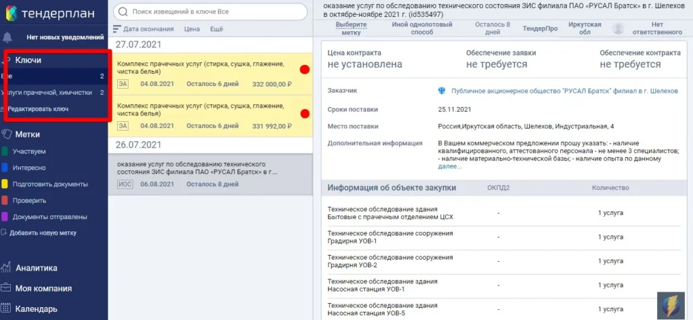The height and width of the screenshot is (320, 693).
Task: Select the green Участвуем label swatch
Action: point(5,152)
